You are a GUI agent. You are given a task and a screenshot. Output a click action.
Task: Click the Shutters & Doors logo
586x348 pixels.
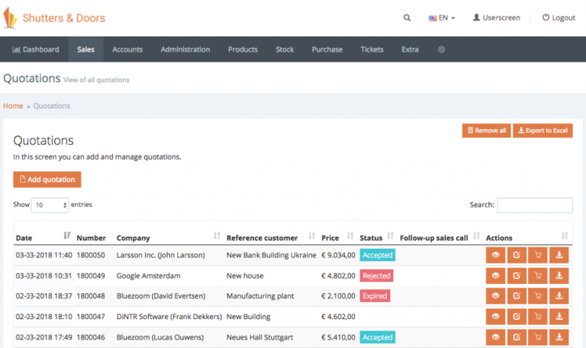coord(54,18)
